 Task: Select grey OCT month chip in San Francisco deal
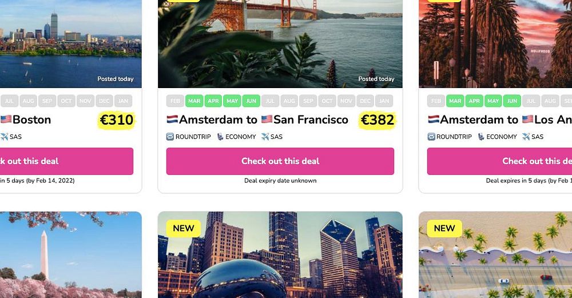(327, 101)
